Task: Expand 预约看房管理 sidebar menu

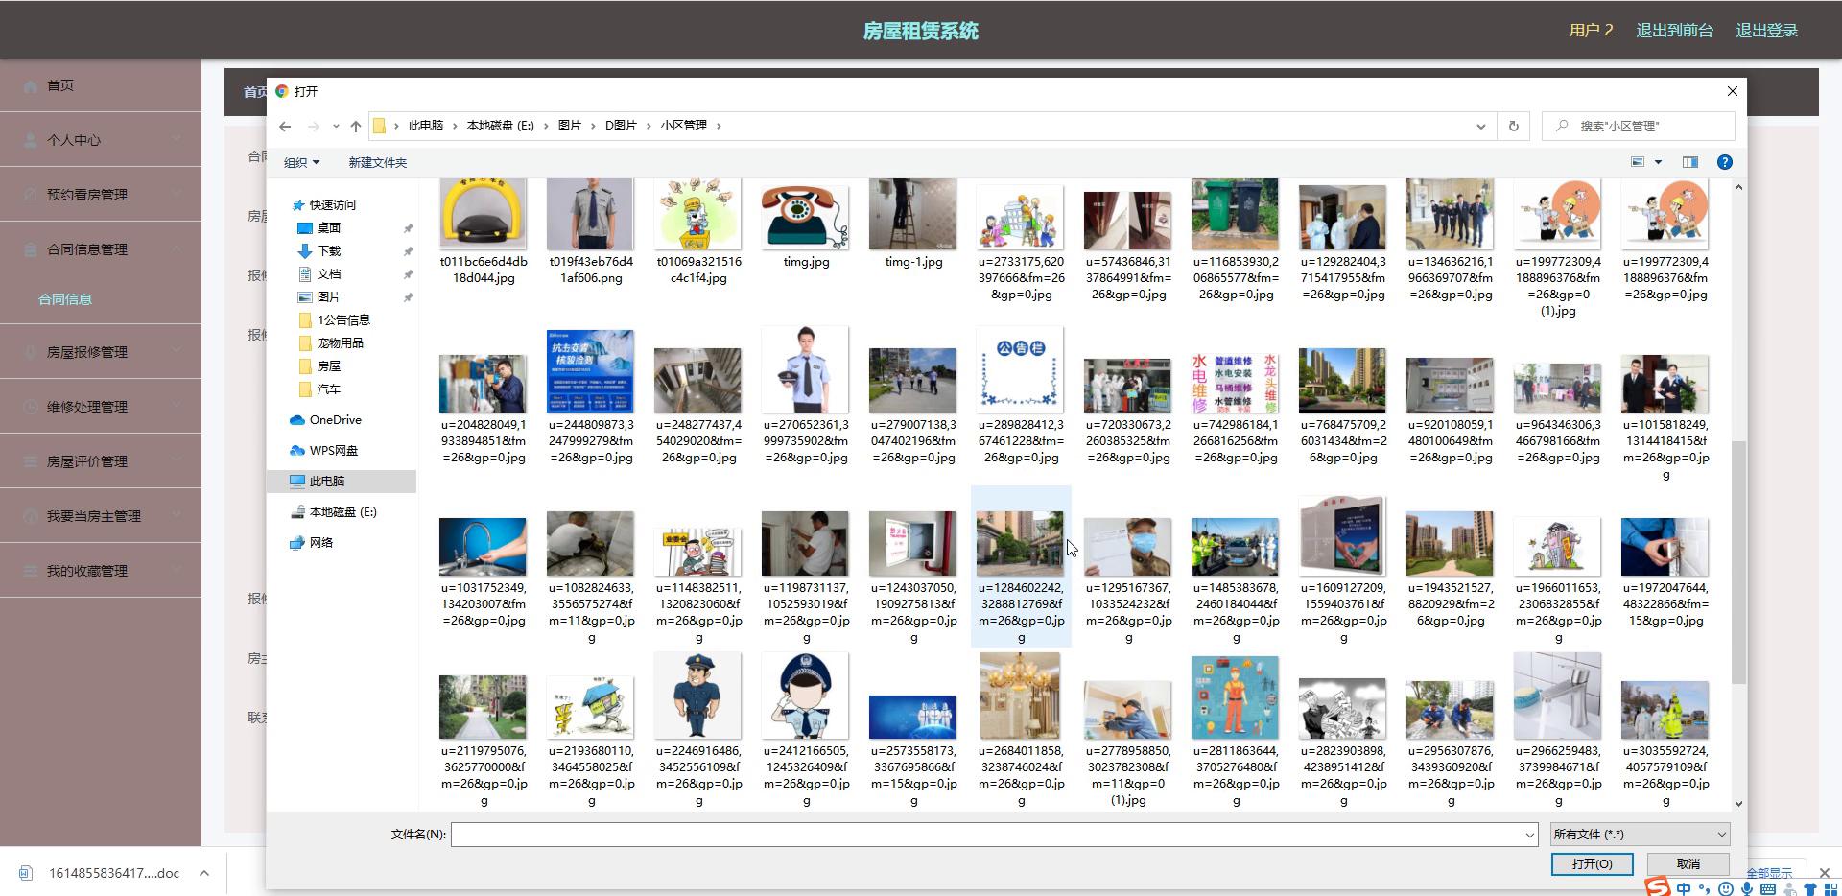Action: 101,195
